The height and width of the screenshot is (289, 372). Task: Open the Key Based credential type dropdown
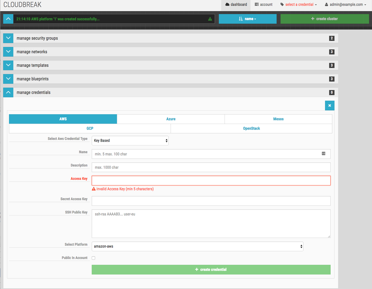(x=130, y=140)
